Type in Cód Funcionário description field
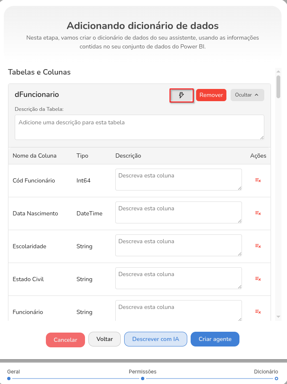This screenshot has height=384, width=287. tap(178, 180)
